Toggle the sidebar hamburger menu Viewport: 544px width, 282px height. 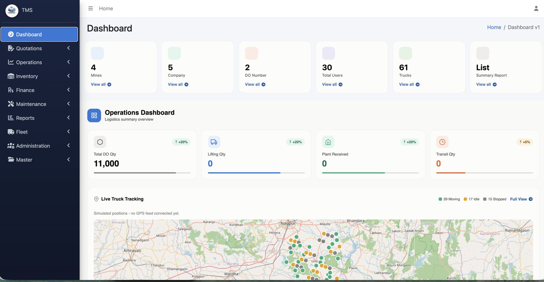point(90,8)
